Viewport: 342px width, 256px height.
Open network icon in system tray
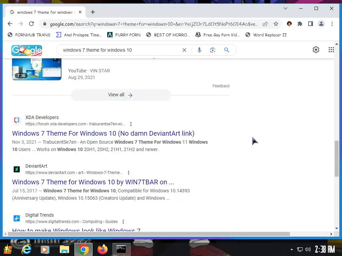(x=300, y=249)
